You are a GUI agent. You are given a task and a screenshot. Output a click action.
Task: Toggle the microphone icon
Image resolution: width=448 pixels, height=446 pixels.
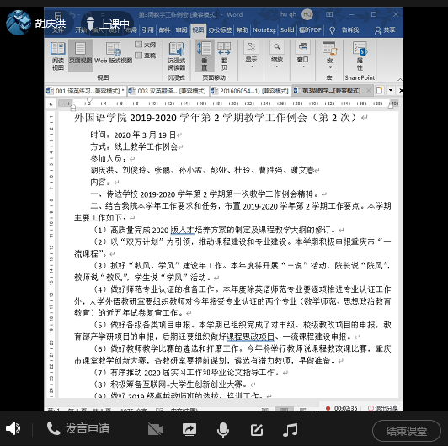[223, 429]
